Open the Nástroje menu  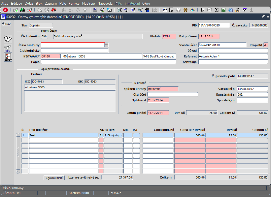click(88, 4)
